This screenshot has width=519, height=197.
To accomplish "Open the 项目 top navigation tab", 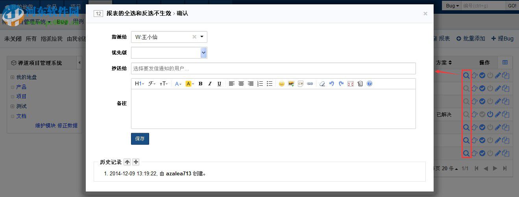I will (x=76, y=7).
